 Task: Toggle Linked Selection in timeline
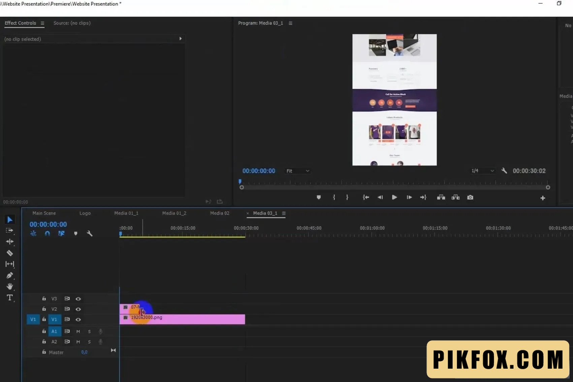(61, 233)
